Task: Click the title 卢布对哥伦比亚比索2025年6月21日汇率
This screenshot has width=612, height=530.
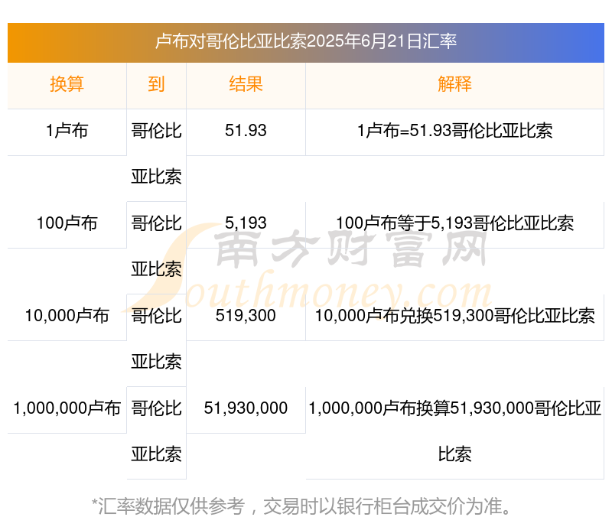Action: pos(305,41)
